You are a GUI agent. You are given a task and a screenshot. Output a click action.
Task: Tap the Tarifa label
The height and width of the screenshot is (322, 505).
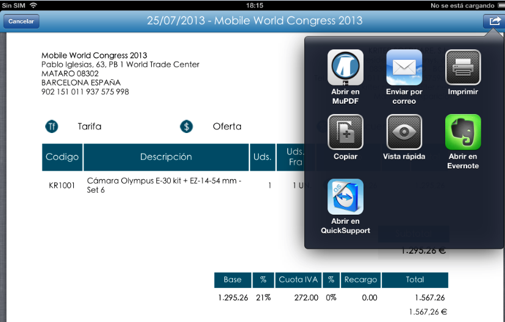[90, 126]
